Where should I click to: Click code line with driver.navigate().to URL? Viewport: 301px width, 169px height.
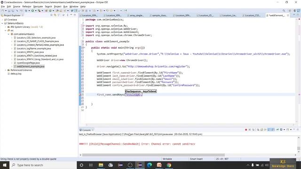[x=143, y=67]
